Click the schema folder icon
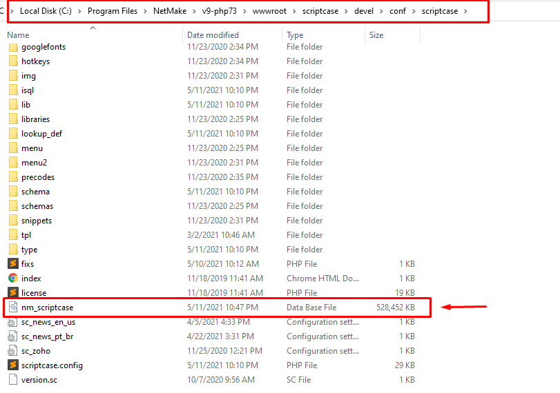The width and height of the screenshot is (560, 393). [x=13, y=192]
